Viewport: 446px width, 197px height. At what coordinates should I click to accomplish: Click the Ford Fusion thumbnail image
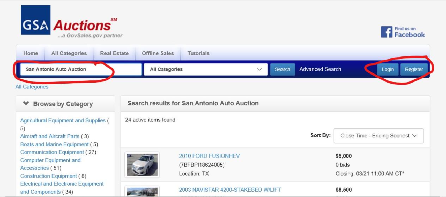(x=142, y=165)
